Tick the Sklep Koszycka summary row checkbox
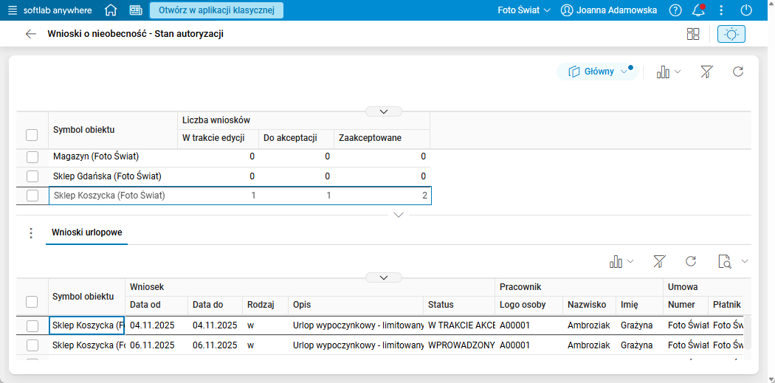Viewport: 775px width, 383px height. click(x=32, y=196)
